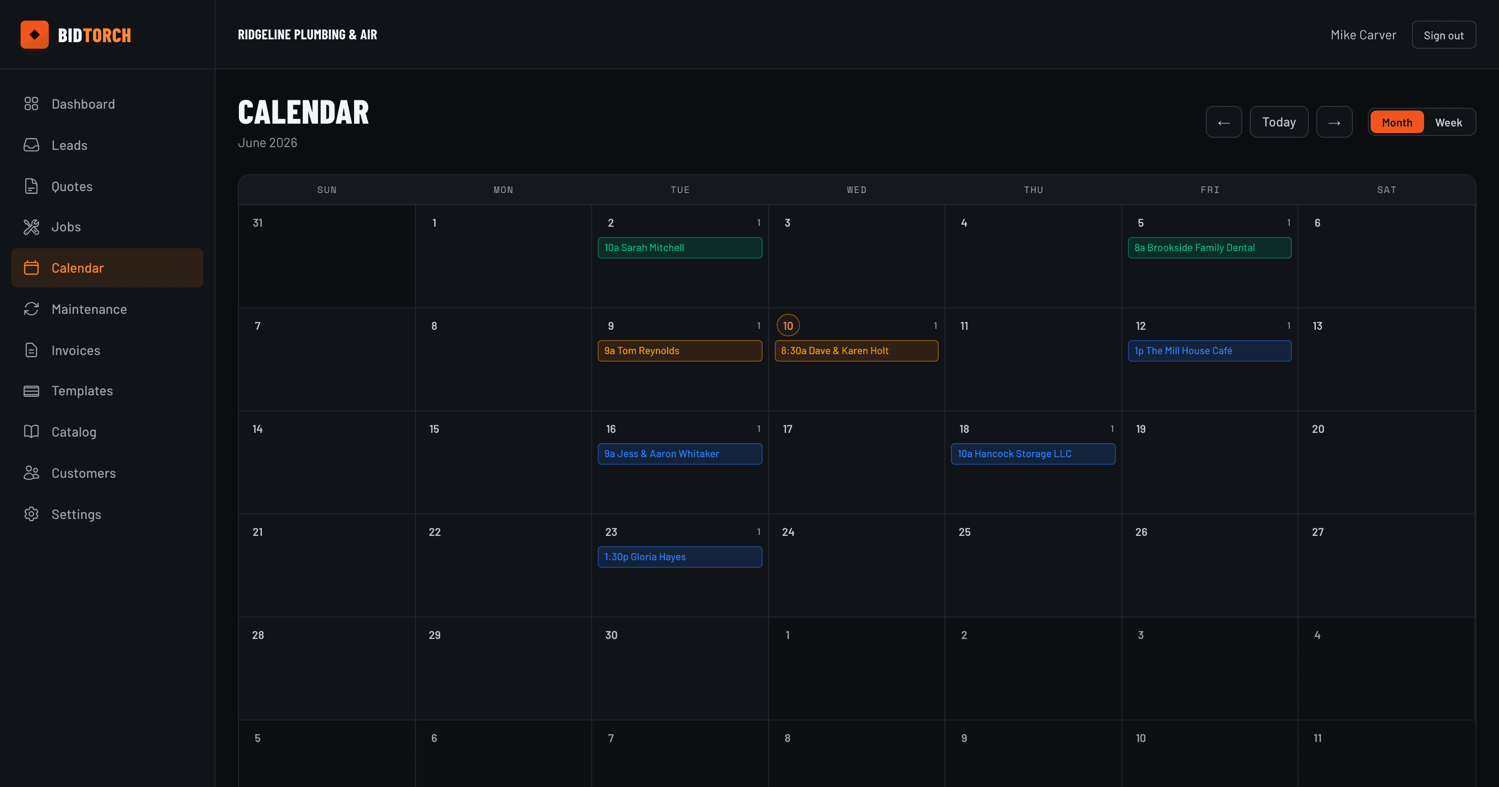Select the Month view toggle

tap(1396, 122)
